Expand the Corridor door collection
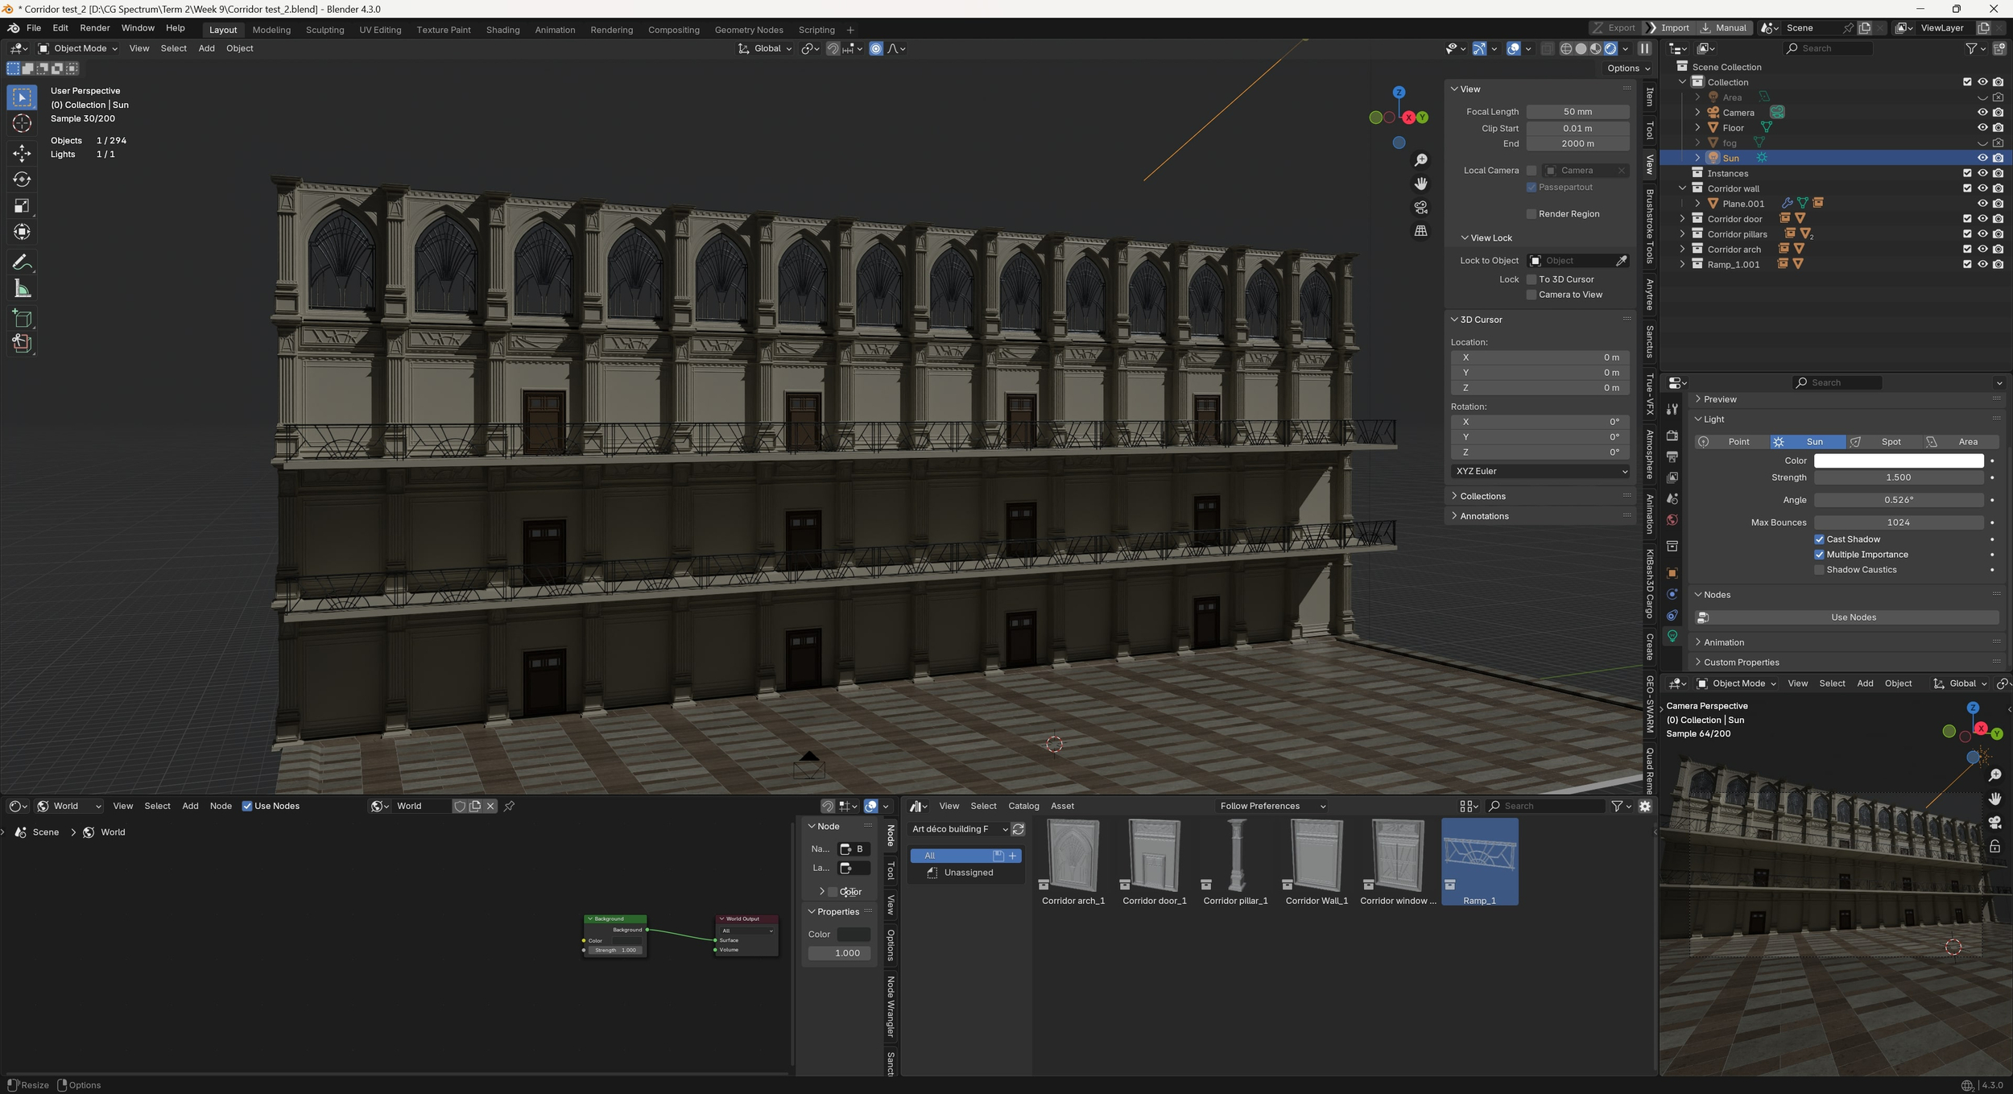The height and width of the screenshot is (1094, 2013). (x=1682, y=219)
